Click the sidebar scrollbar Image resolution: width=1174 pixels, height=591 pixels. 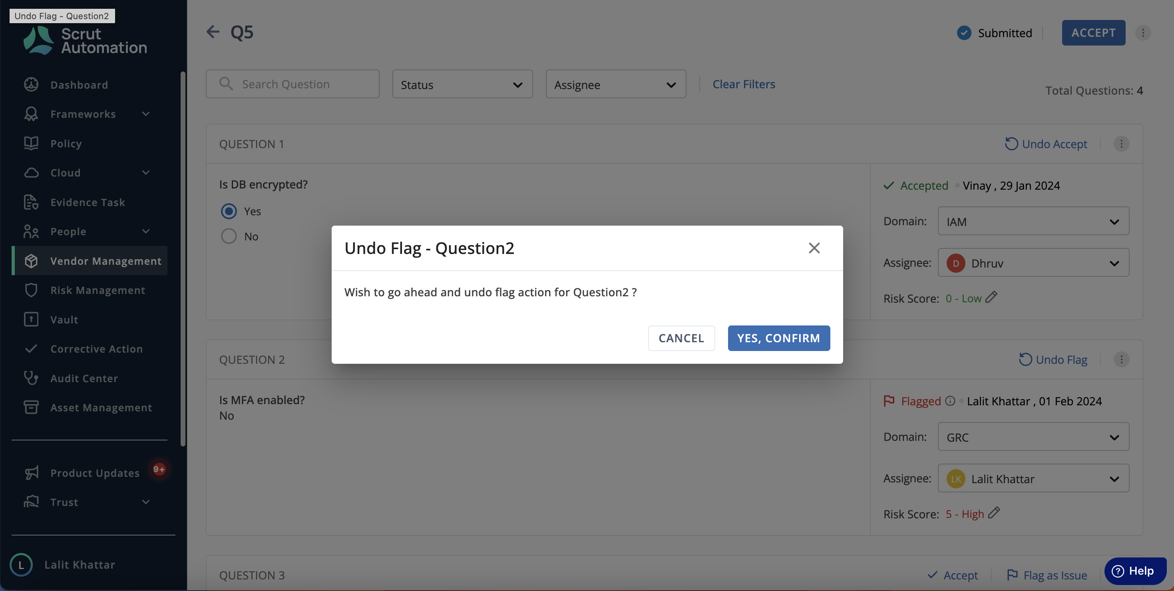click(183, 259)
